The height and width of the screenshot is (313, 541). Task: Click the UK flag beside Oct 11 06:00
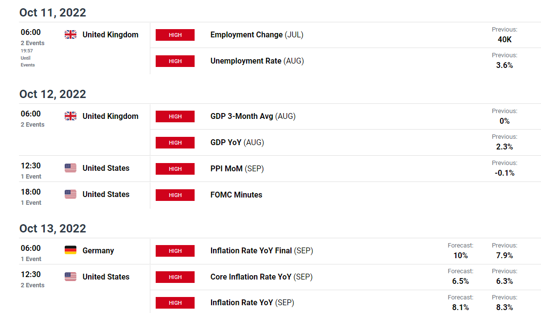[71, 35]
